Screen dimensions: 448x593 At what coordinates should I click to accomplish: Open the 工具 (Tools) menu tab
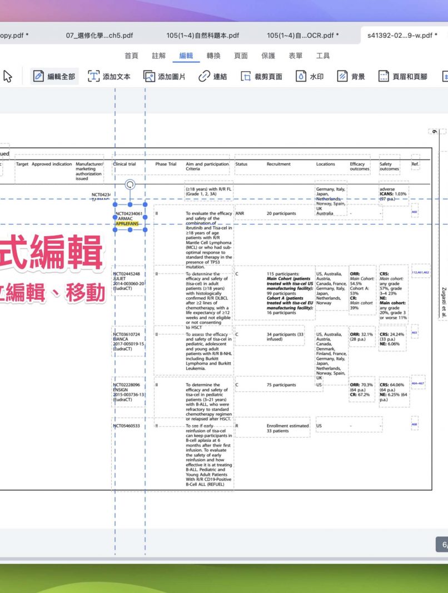pyautogui.click(x=323, y=56)
